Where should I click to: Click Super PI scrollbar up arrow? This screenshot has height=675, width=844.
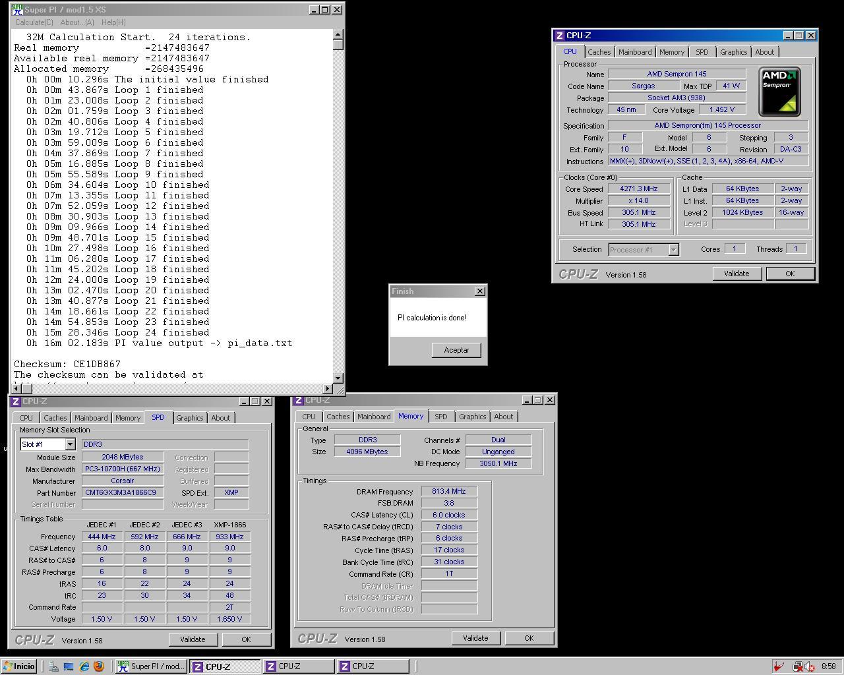click(x=338, y=34)
